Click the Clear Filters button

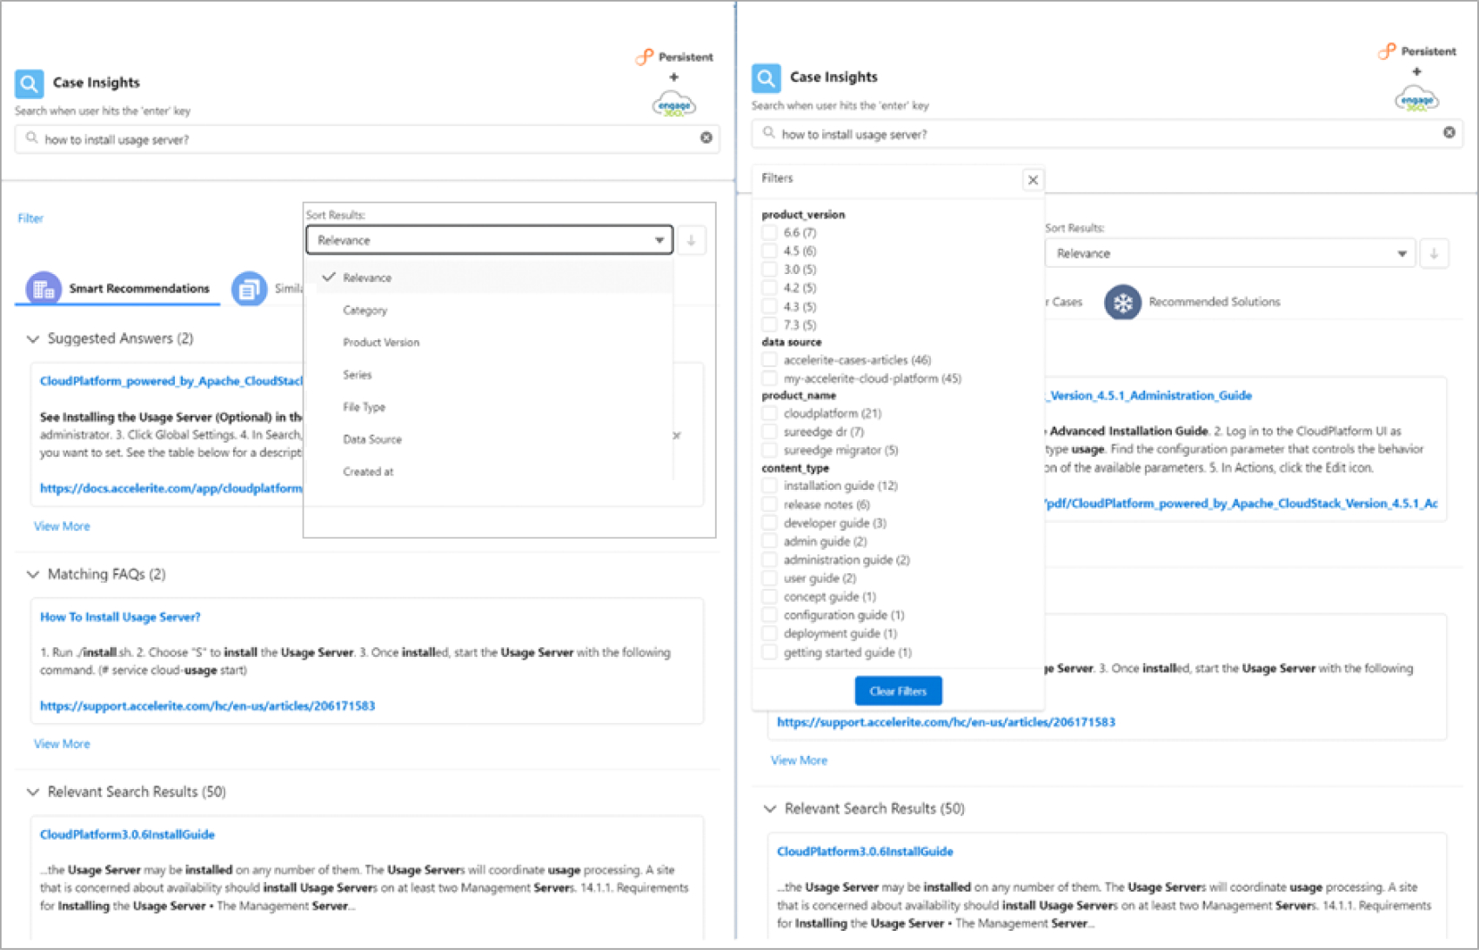coord(898,691)
